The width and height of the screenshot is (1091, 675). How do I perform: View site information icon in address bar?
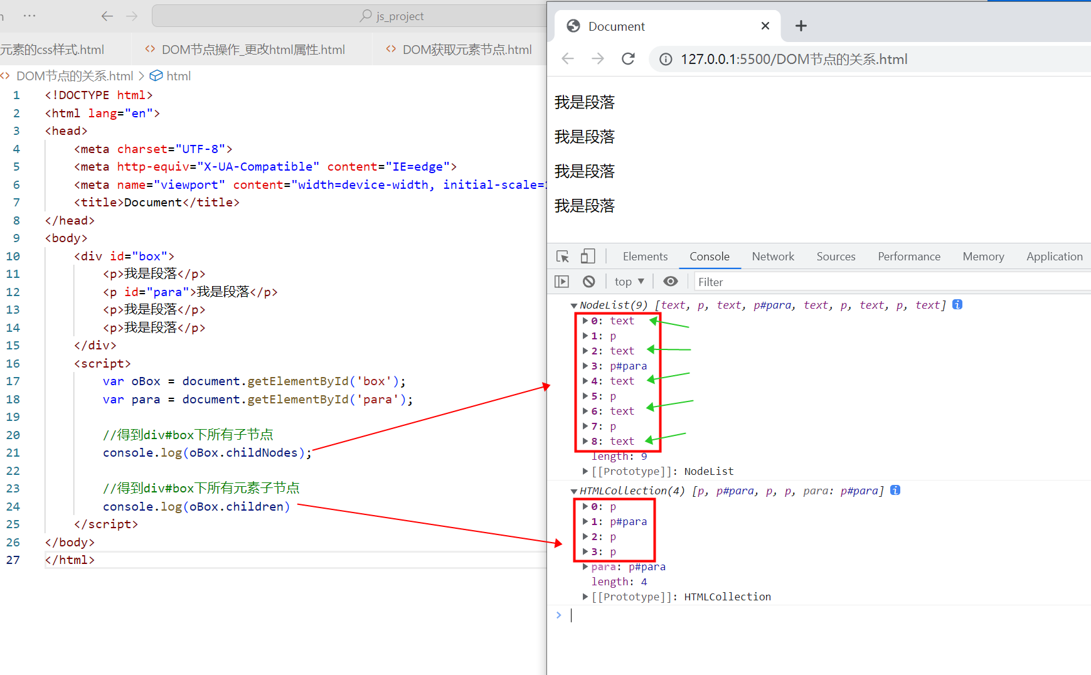(666, 59)
